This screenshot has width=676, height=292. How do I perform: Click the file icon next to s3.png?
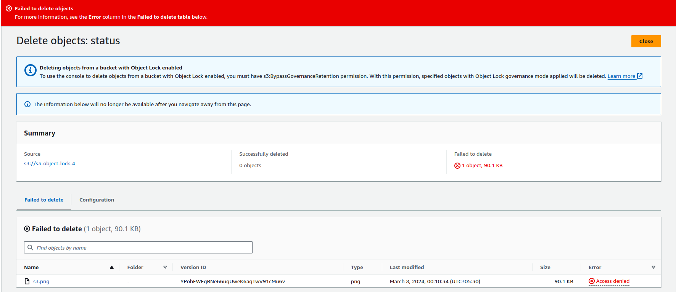[27, 281]
